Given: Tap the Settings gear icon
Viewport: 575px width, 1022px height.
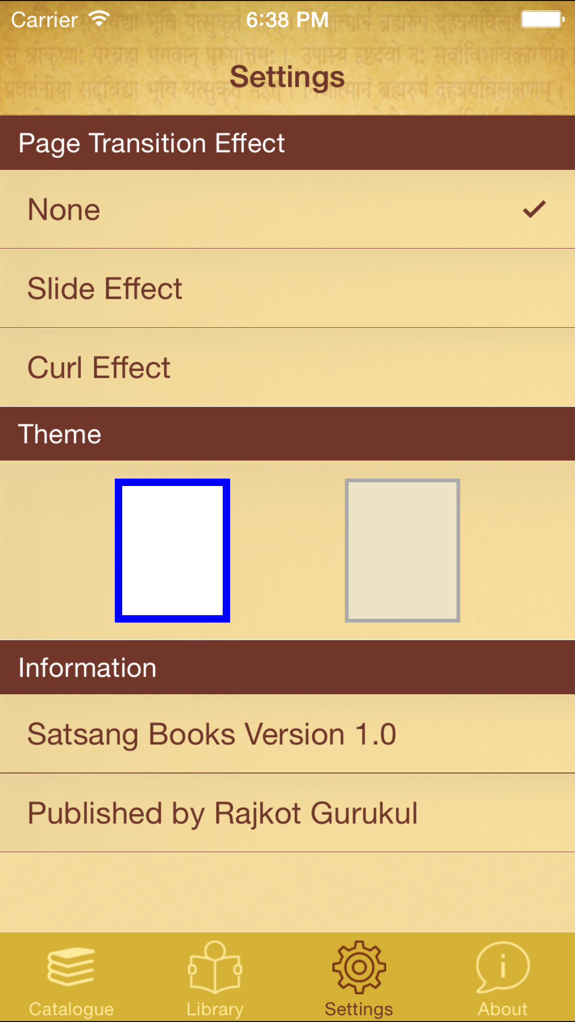Looking at the screenshot, I should (359, 967).
